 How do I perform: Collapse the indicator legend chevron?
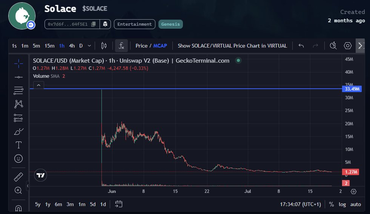coord(39,85)
